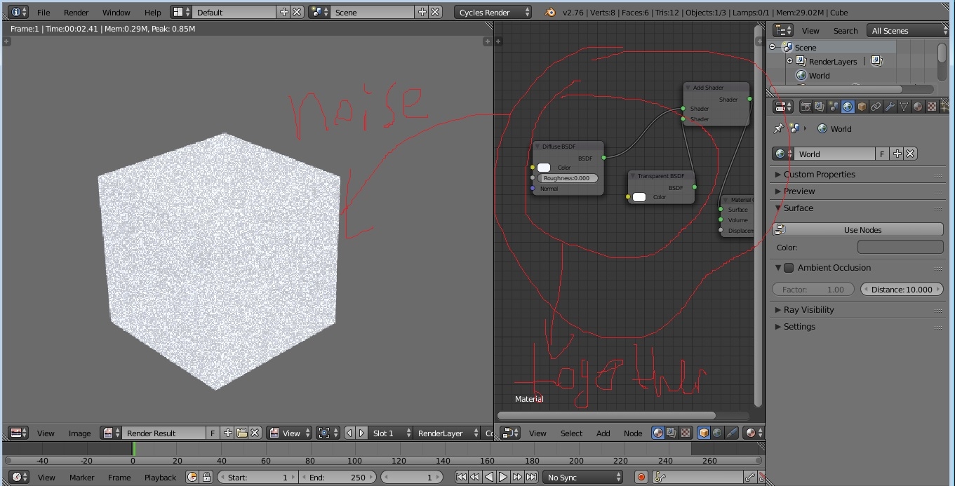Open the No Sync playback dropdown
Viewport: 955px width, 486px height.
pos(584,477)
